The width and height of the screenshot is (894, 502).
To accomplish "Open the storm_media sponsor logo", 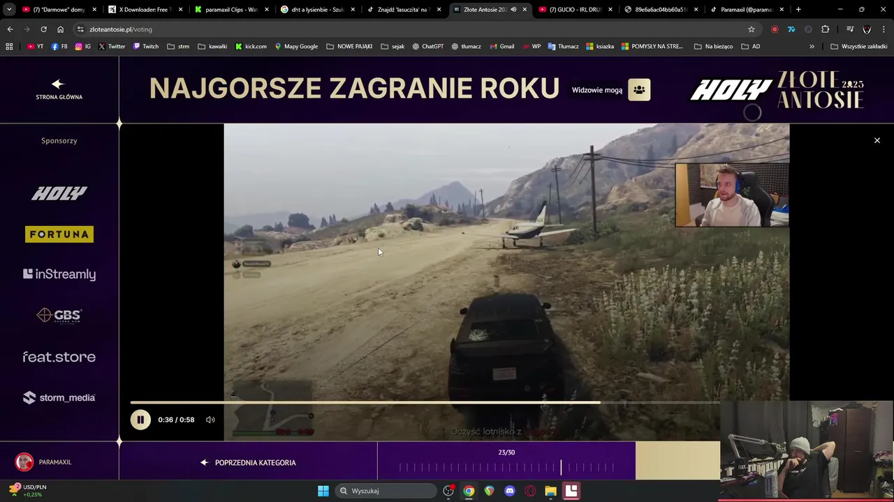I will click(59, 397).
